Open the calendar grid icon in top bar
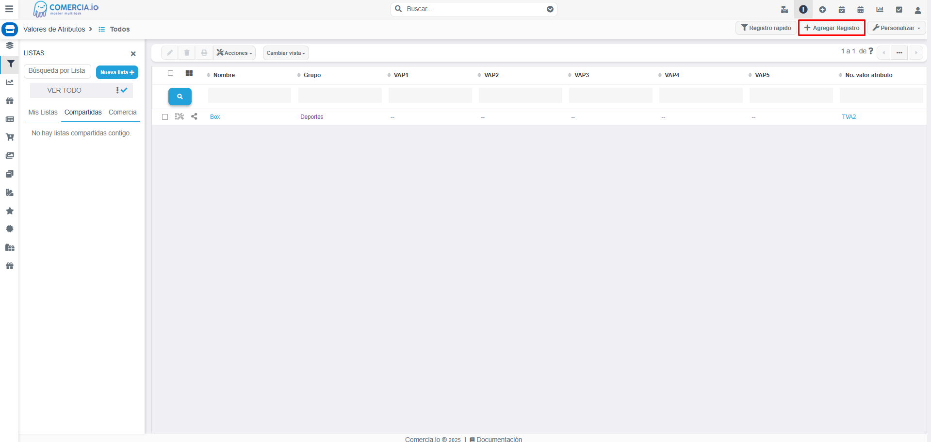 point(861,9)
